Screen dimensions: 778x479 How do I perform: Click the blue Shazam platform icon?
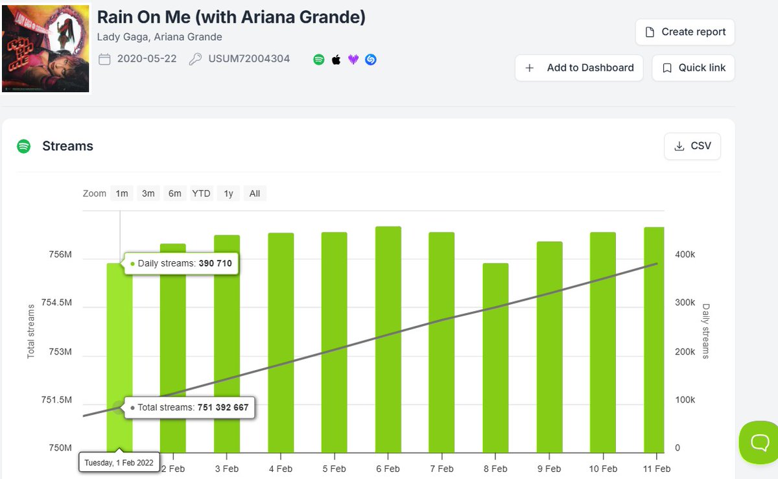(x=371, y=60)
